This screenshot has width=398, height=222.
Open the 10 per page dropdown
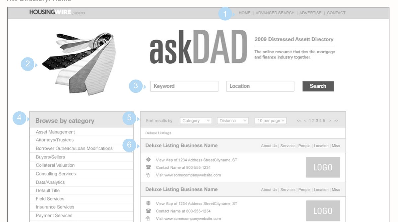pyautogui.click(x=271, y=121)
